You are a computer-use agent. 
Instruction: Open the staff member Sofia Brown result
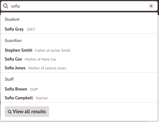(79, 89)
